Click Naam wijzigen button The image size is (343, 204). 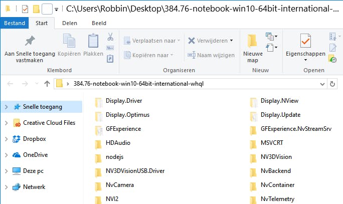[x=211, y=55]
